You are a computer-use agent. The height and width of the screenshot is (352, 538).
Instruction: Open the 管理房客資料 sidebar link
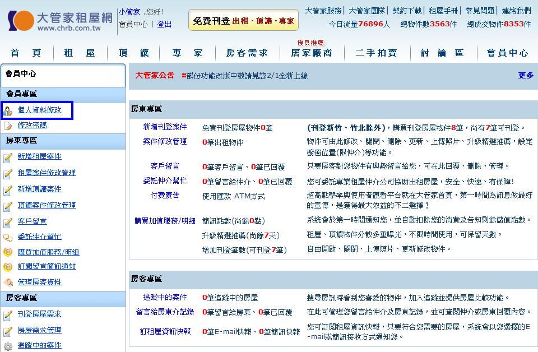click(x=39, y=282)
